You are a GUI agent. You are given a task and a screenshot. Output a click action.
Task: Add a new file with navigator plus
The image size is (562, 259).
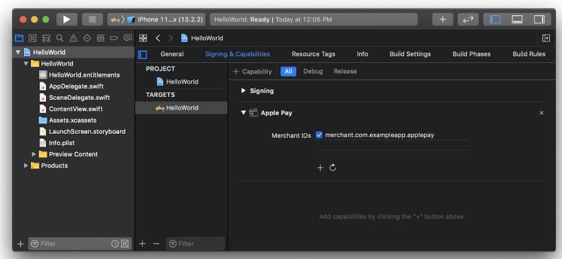(21, 244)
